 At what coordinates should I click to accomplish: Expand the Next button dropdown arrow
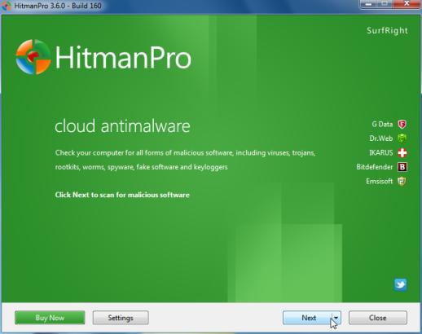pos(336,318)
